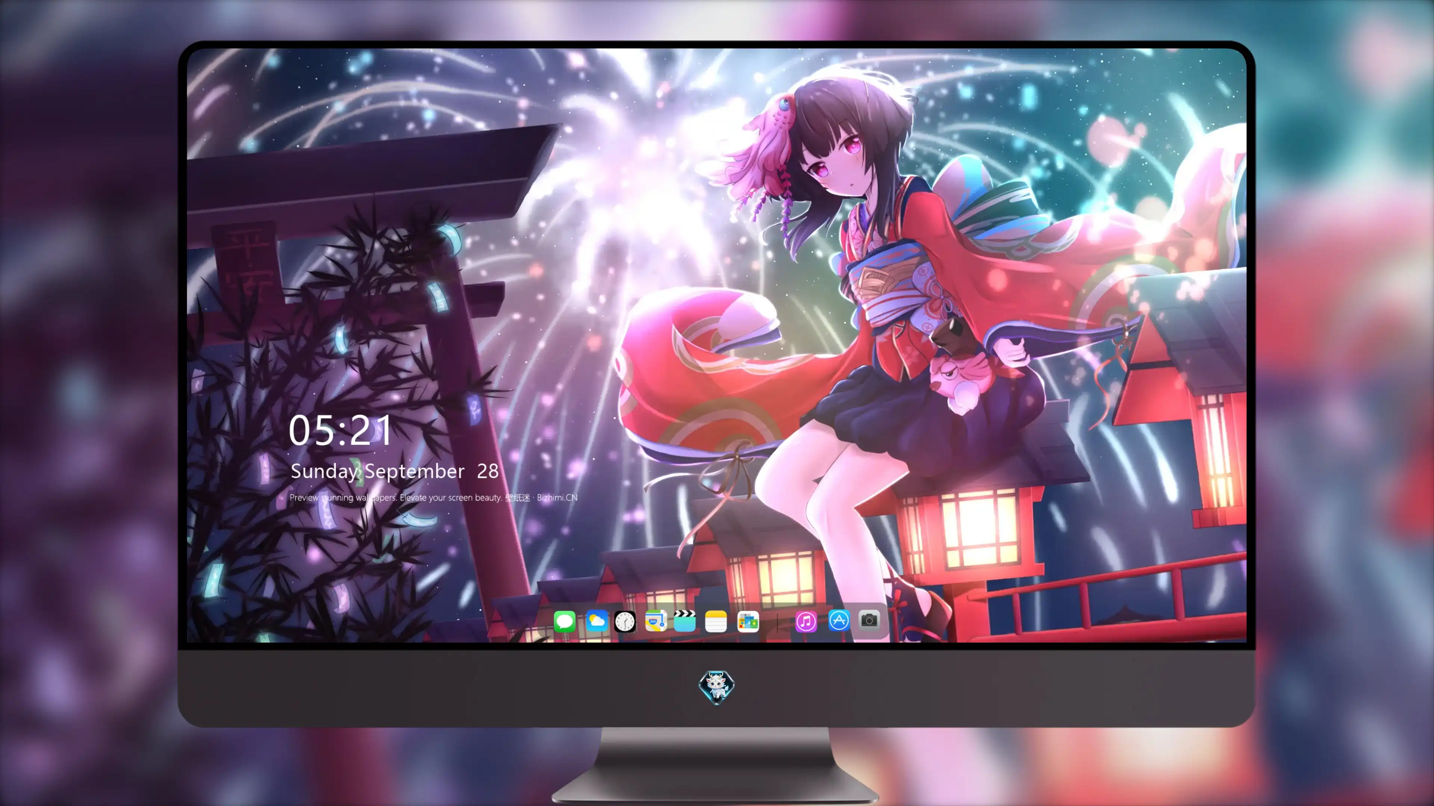The height and width of the screenshot is (806, 1434).
Task: Launch the Maps app from the dock
Action: pyautogui.click(x=656, y=621)
